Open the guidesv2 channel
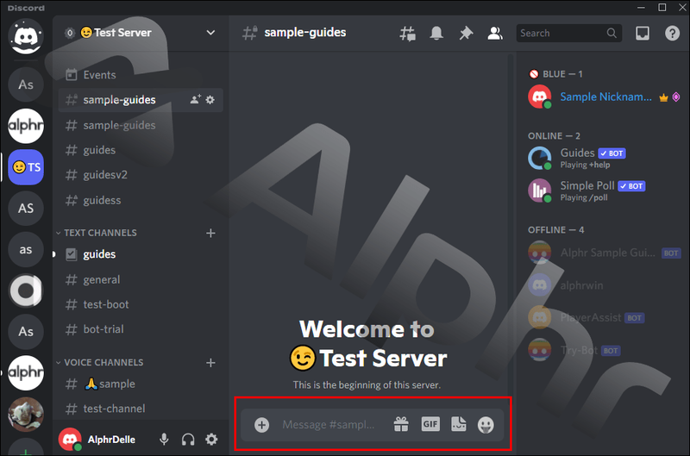This screenshot has height=456, width=690. click(x=141, y=175)
